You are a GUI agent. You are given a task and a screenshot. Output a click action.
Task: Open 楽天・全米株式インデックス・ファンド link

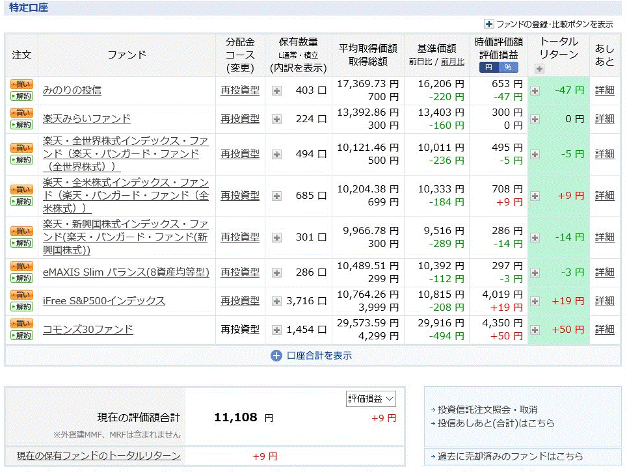pyautogui.click(x=126, y=196)
